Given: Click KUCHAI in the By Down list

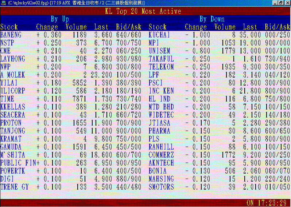Looking at the screenshot, I should point(159,35).
